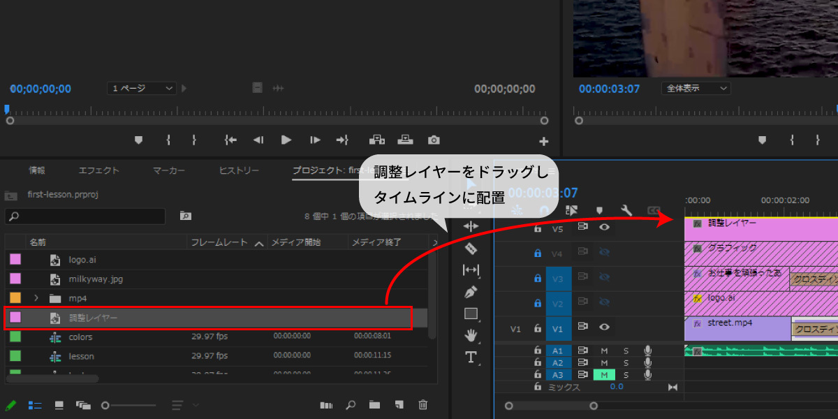Toggle project writable pencil icon
The width and height of the screenshot is (838, 419).
tap(10, 405)
